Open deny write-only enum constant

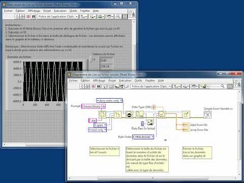pyautogui.click(x=109, y=100)
